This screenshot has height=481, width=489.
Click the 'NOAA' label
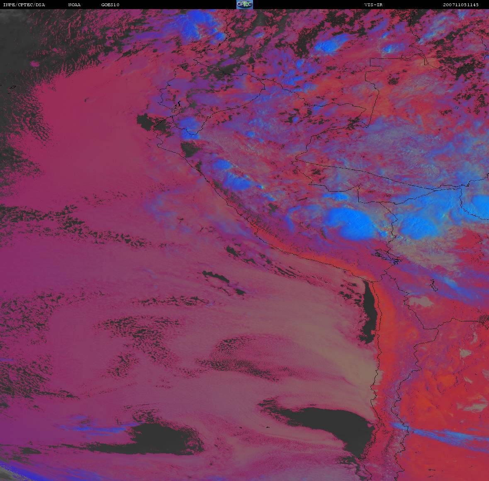pos(74,5)
